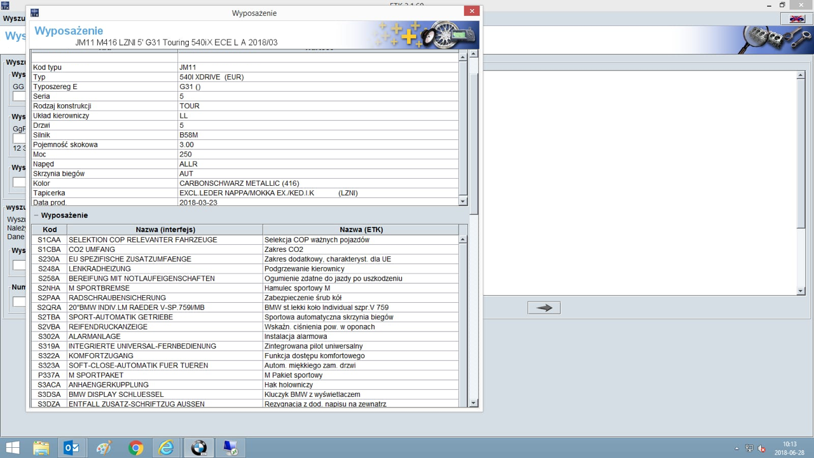Screen dimensions: 814x458
Task: Select the Rodzaj konstrukcji value TOUR
Action: point(189,106)
